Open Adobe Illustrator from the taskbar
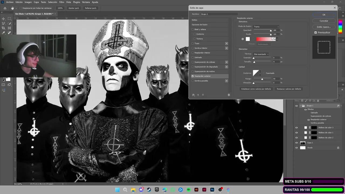Screen dimensions: 345x194 [196, 190]
